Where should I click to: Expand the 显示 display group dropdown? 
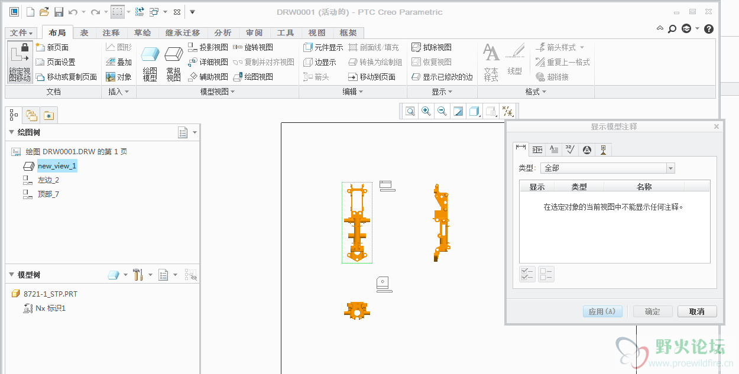(442, 92)
